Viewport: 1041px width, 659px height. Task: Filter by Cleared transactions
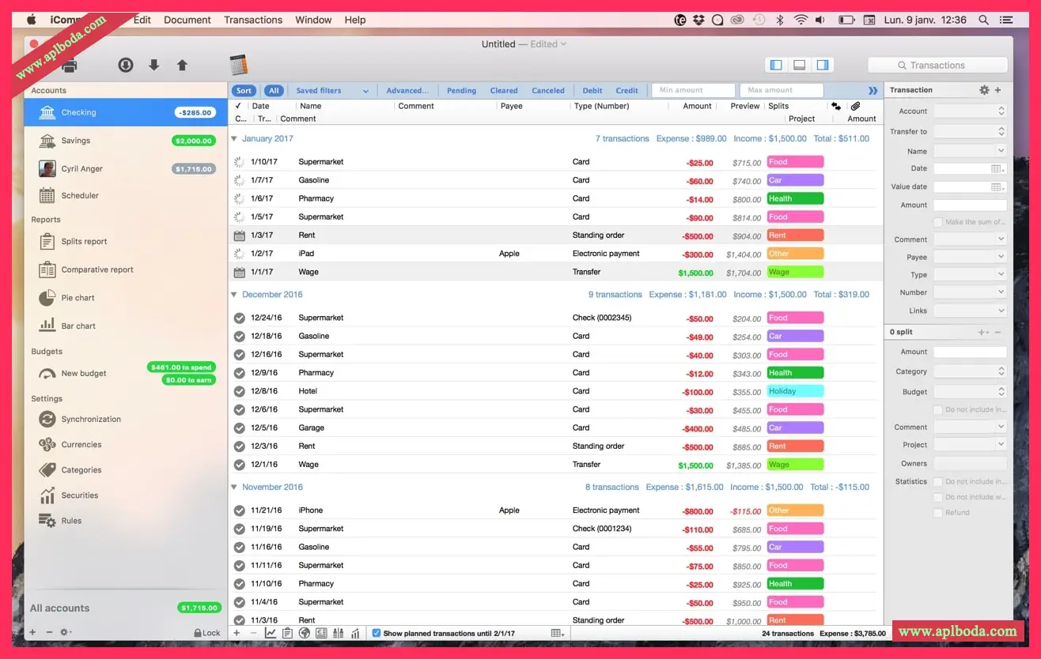pyautogui.click(x=504, y=91)
